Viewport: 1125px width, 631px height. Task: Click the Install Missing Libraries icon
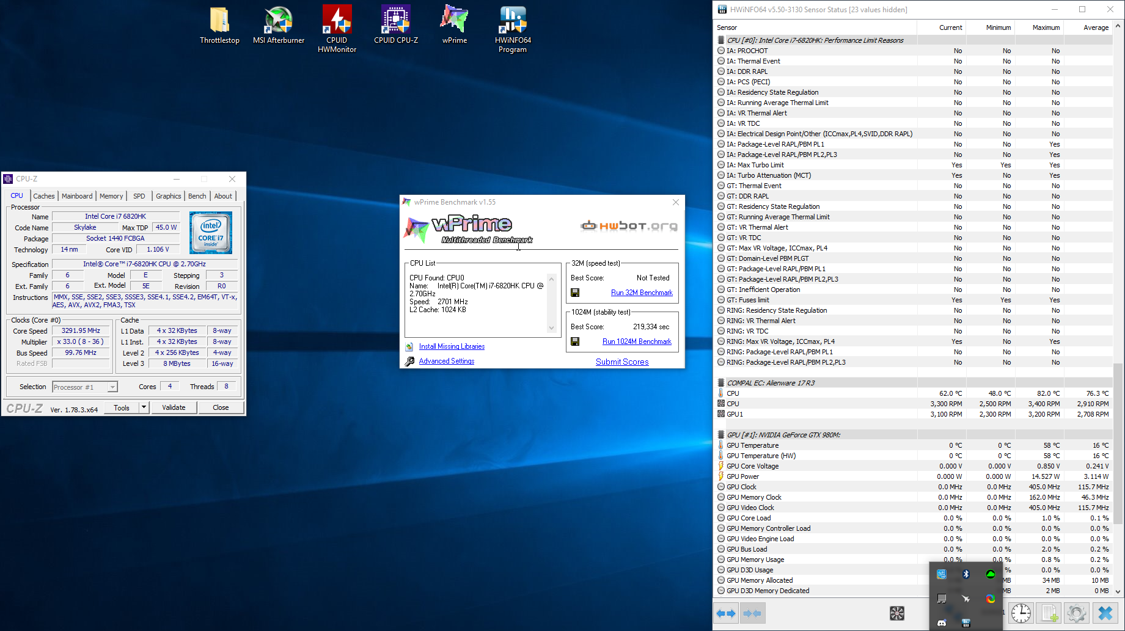[x=409, y=346]
